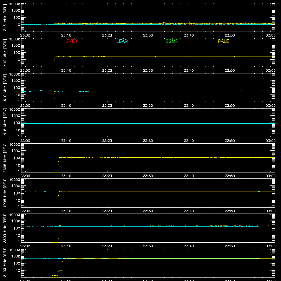Click the 1000 y-axis label on 410 MHz plot
The image size is (281, 281).
(x=16, y=45)
